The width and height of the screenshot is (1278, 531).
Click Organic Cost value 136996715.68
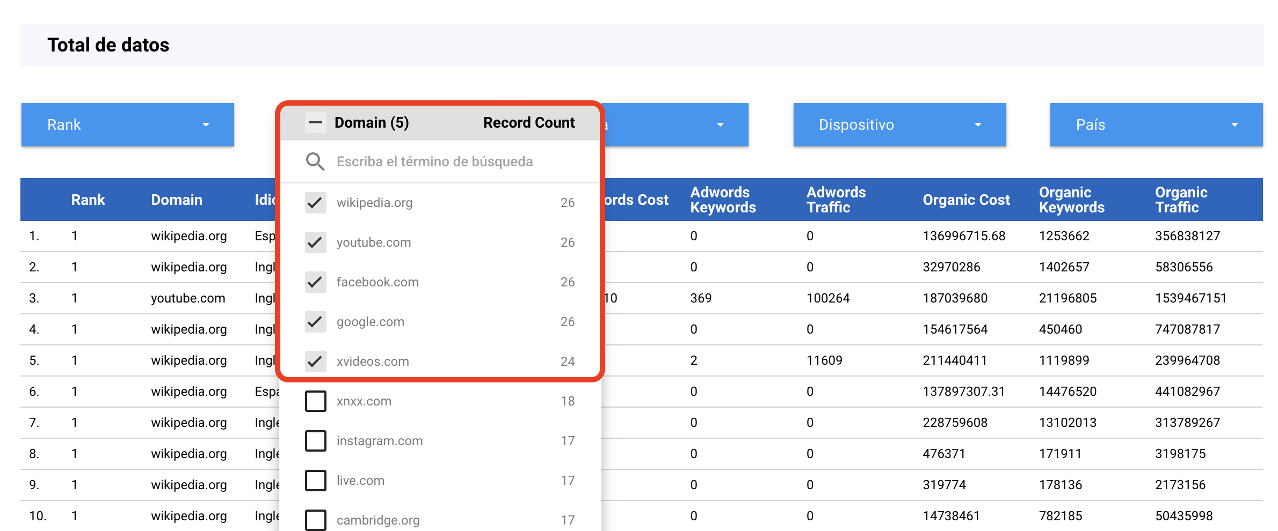(x=964, y=236)
